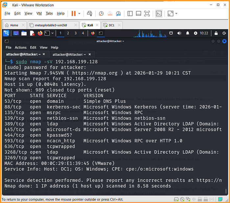Select the Firefox window in the taskbar
230x203 pixels.
point(93,33)
